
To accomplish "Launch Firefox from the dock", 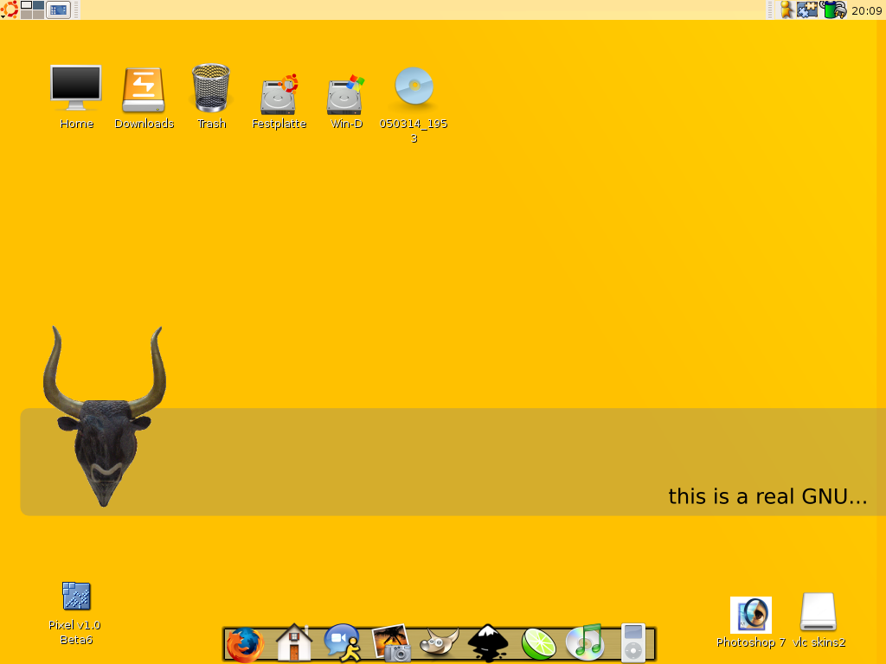I will (245, 644).
